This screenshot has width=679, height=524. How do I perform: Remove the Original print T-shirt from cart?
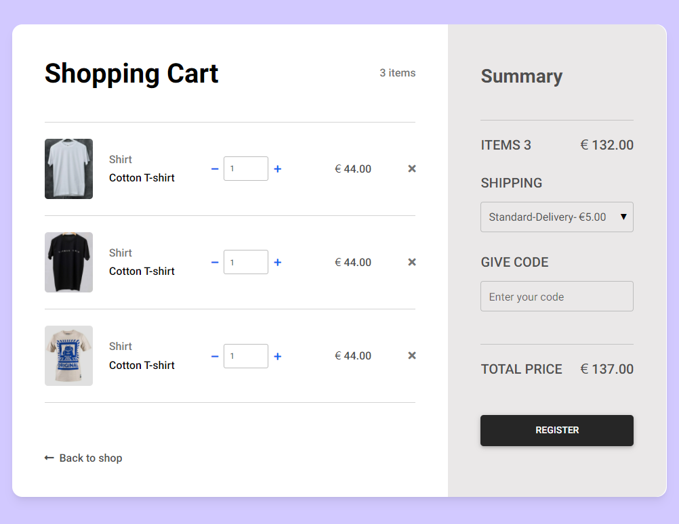411,355
